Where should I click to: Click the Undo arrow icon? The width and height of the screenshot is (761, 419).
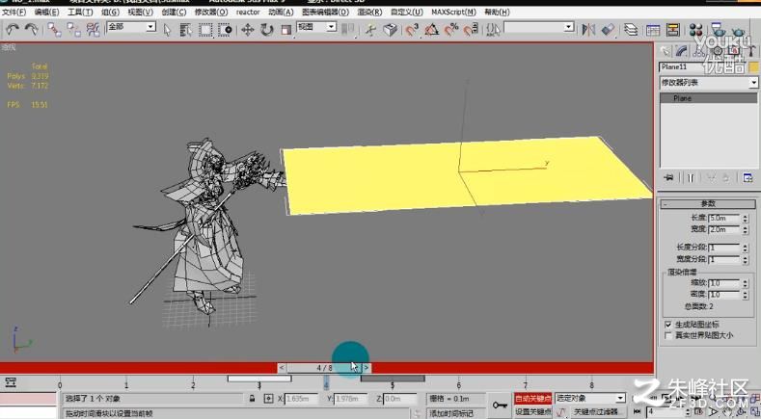[13, 30]
